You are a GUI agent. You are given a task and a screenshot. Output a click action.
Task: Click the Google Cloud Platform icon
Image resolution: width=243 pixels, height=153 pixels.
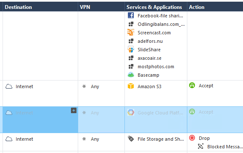(x=131, y=112)
